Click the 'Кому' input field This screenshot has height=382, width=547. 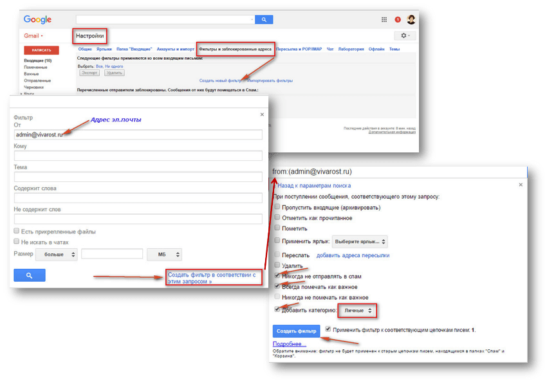tap(138, 156)
